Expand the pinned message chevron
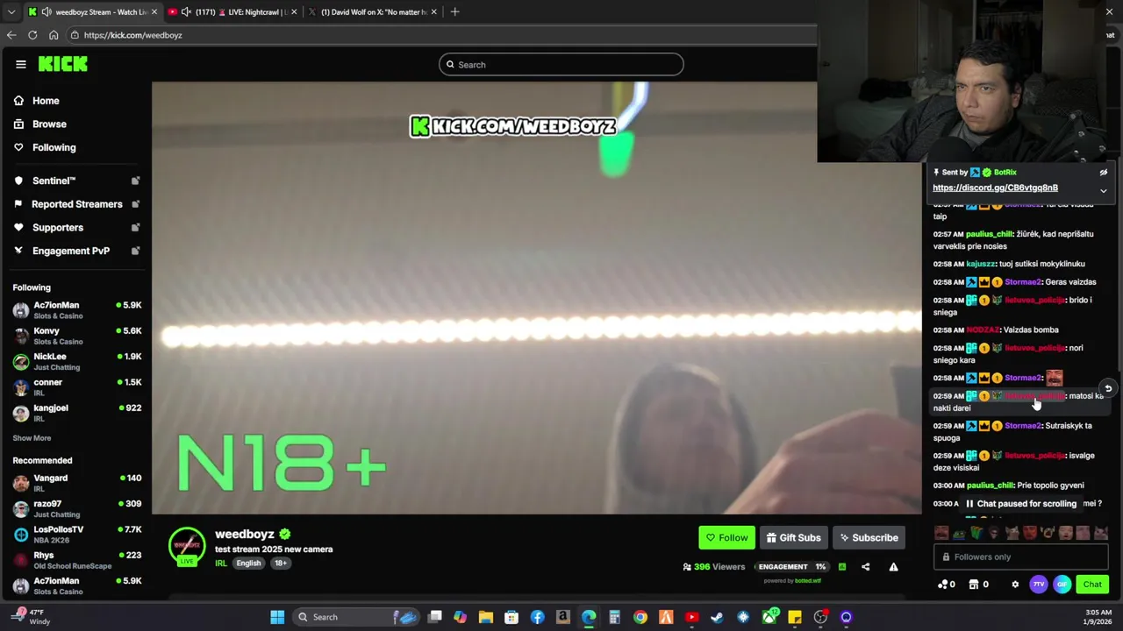 pos(1104,190)
